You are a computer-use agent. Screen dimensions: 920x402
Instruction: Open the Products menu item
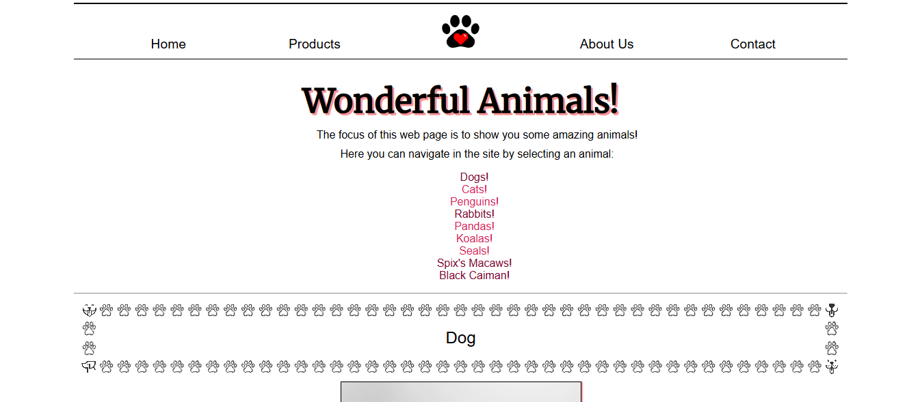(315, 44)
